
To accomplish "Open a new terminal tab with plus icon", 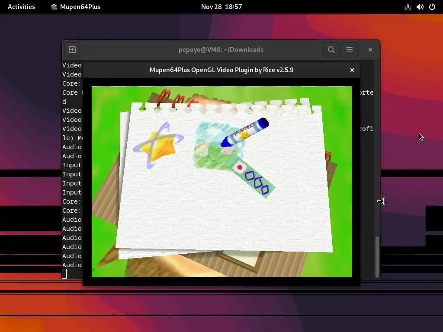I will pos(72,50).
